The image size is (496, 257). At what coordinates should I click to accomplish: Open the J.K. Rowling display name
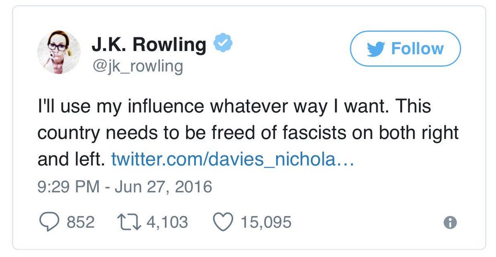(149, 44)
